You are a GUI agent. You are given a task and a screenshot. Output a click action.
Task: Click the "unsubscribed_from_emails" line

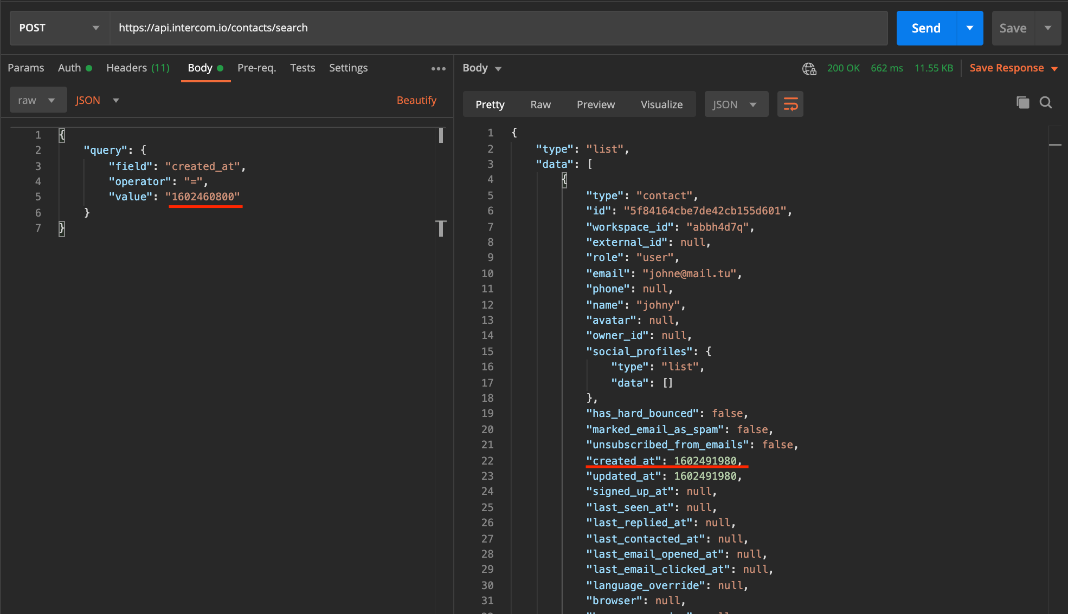pyautogui.click(x=692, y=445)
